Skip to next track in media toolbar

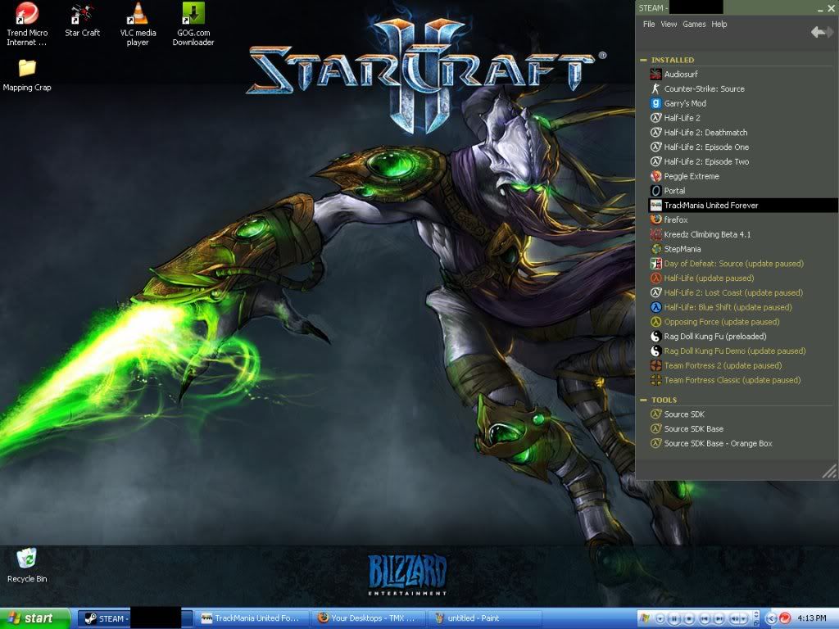(x=719, y=619)
